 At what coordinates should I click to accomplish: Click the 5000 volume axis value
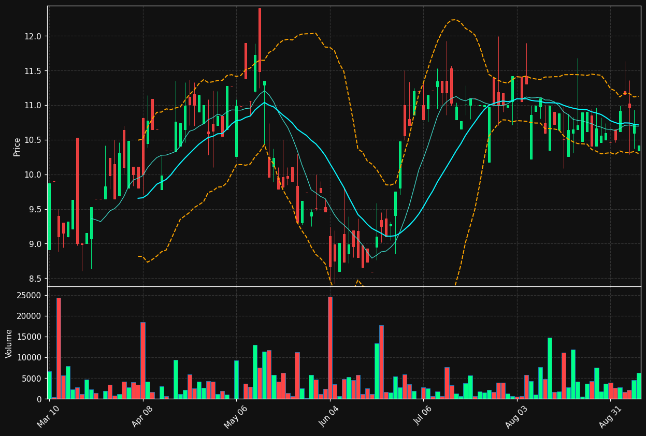point(32,379)
